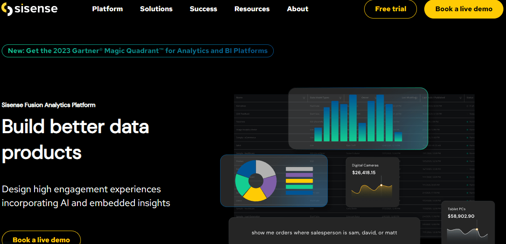Click the salesperson query text box
The height and width of the screenshot is (244, 506).
click(x=324, y=232)
